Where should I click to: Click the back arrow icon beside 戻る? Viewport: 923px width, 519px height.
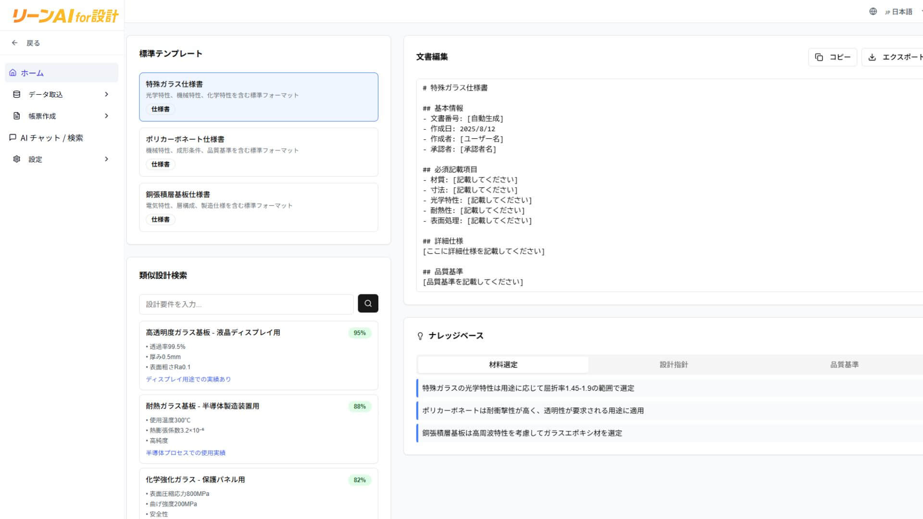[15, 43]
